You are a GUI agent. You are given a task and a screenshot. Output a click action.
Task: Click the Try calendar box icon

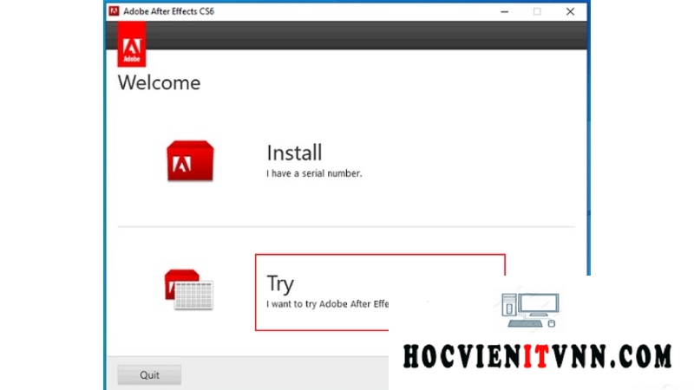pyautogui.click(x=189, y=290)
